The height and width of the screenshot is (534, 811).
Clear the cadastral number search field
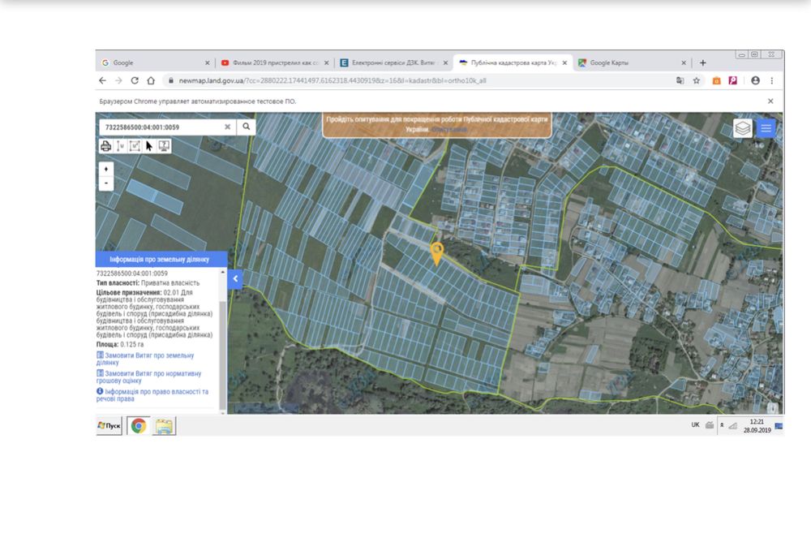click(228, 127)
